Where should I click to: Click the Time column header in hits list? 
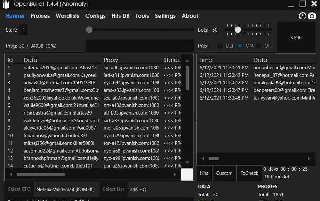206,60
